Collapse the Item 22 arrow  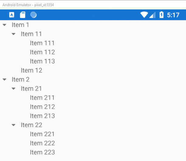[13, 125]
